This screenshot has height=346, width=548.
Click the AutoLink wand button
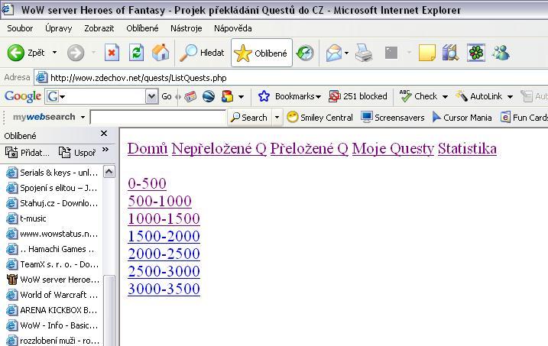tap(478, 96)
